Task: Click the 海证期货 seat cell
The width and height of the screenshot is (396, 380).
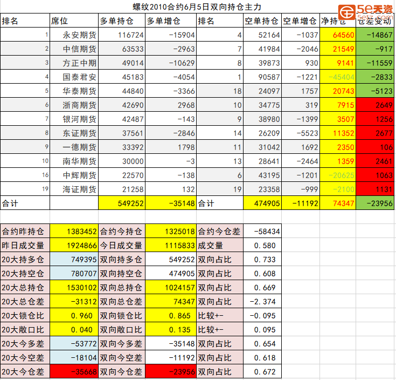Action: tap(74, 189)
